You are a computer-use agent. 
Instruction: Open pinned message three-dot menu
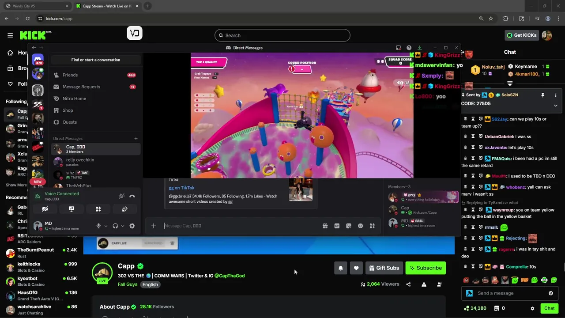pos(556,95)
